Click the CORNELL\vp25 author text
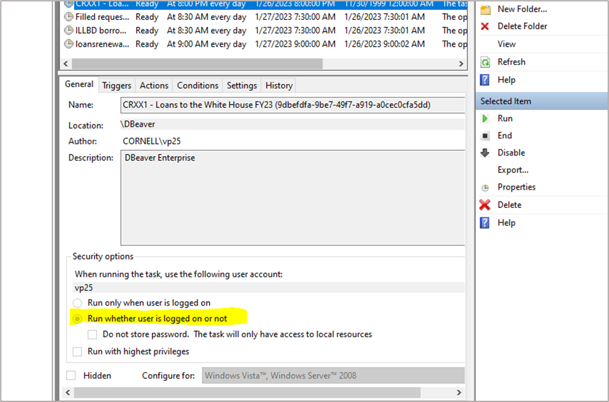This screenshot has height=402, width=609. [152, 141]
